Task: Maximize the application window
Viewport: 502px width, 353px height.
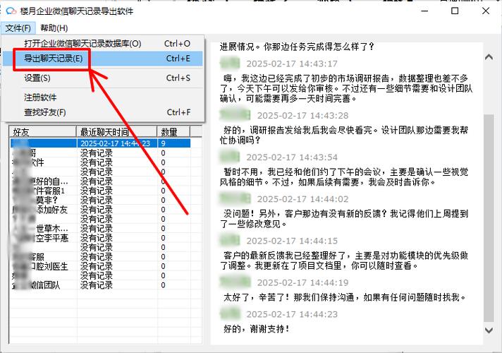Action: click(455, 11)
